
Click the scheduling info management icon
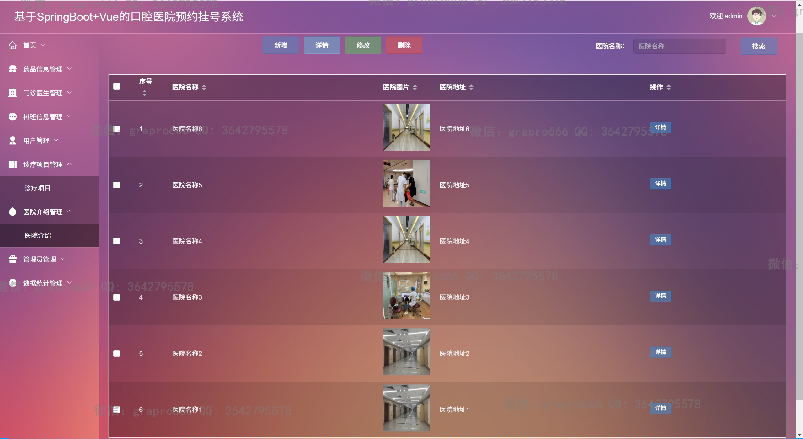pyautogui.click(x=13, y=117)
